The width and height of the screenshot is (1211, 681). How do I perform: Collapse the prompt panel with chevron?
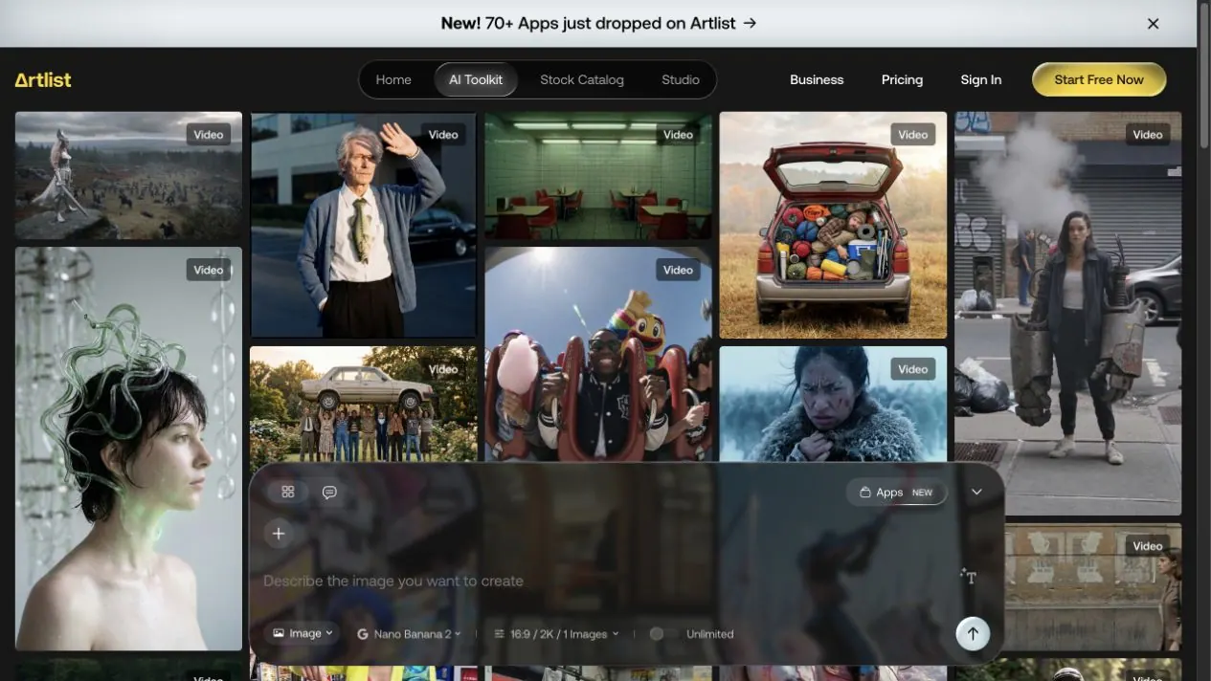[x=976, y=493]
